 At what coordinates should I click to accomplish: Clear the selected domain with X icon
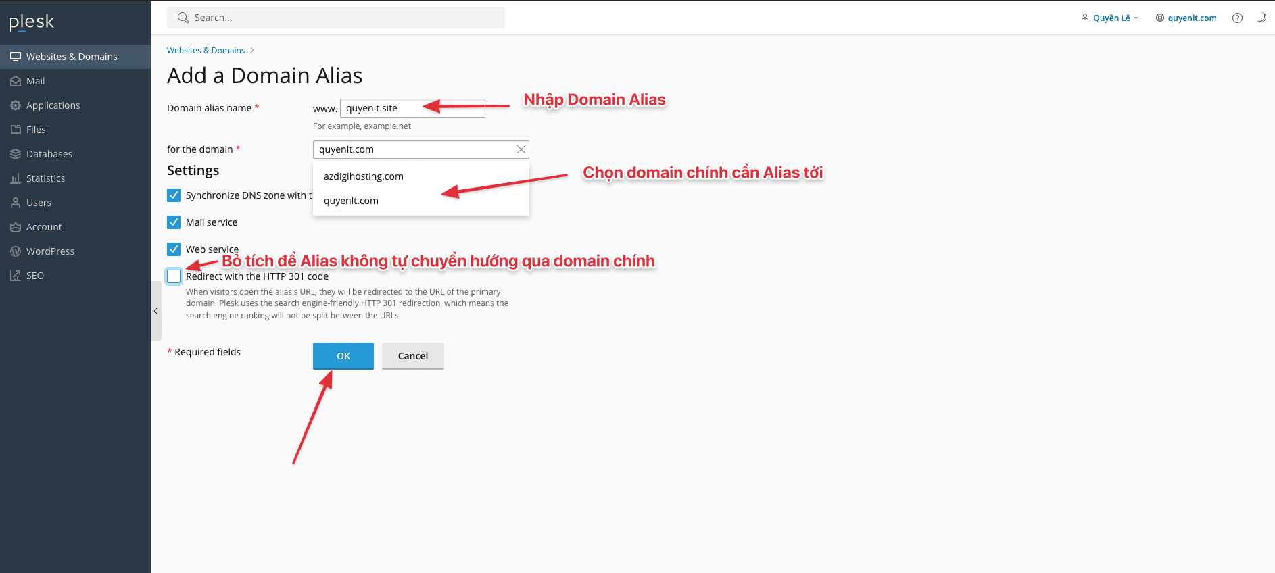pyautogui.click(x=521, y=149)
